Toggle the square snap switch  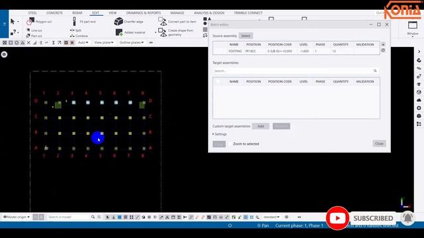point(11,42)
